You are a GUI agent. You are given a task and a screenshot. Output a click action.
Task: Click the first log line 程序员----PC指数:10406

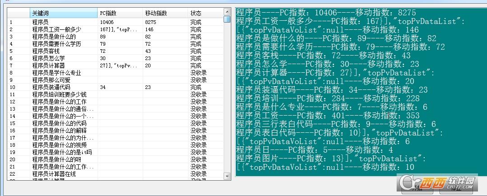coord(326,13)
